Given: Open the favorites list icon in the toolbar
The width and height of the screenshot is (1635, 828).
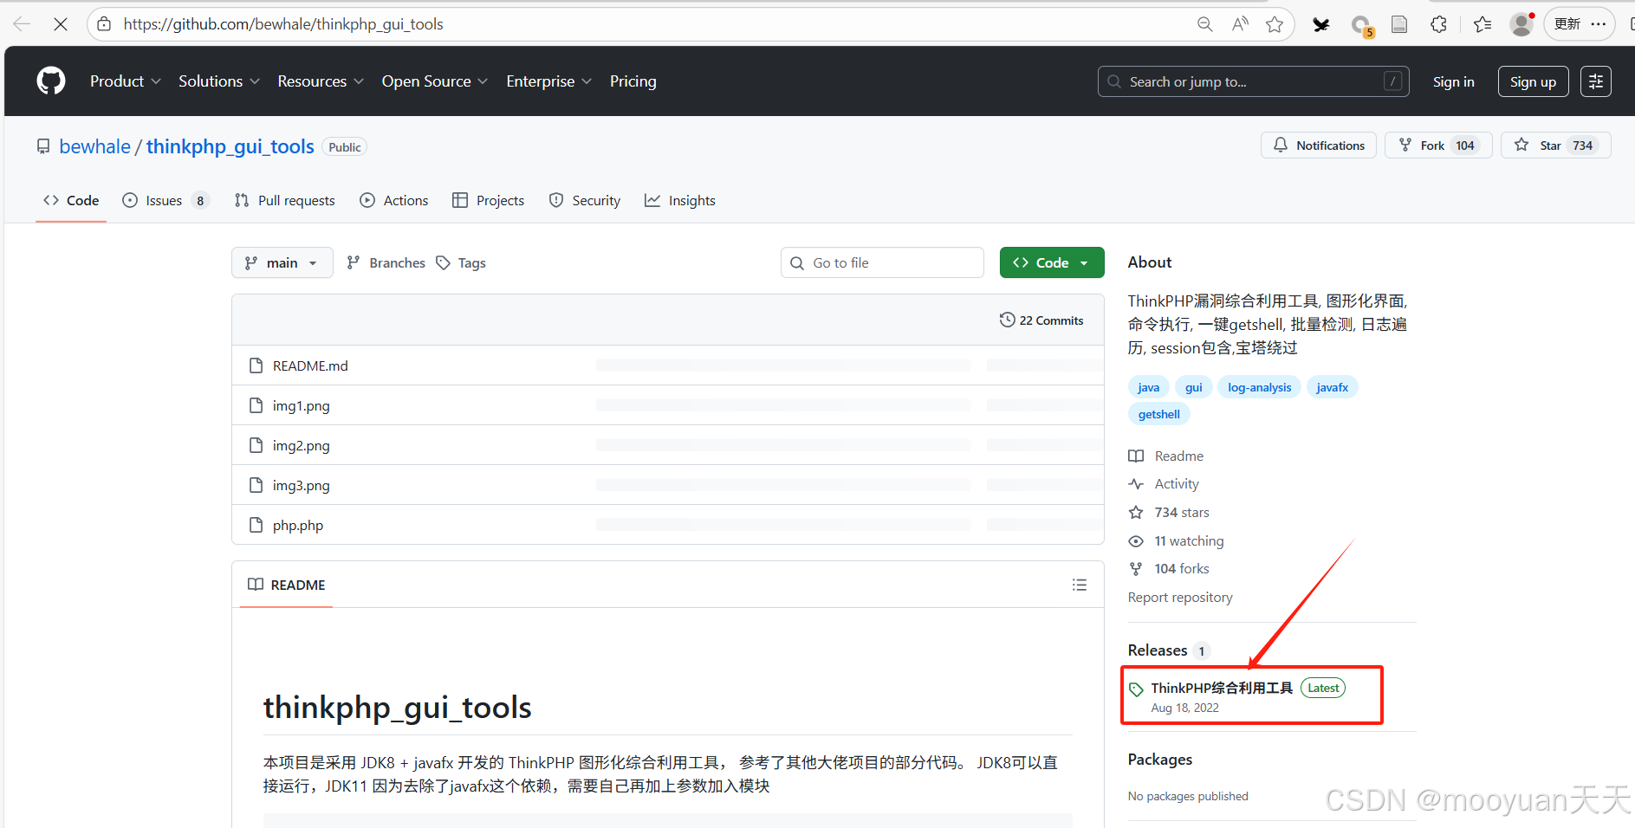Looking at the screenshot, I should click(1483, 24).
